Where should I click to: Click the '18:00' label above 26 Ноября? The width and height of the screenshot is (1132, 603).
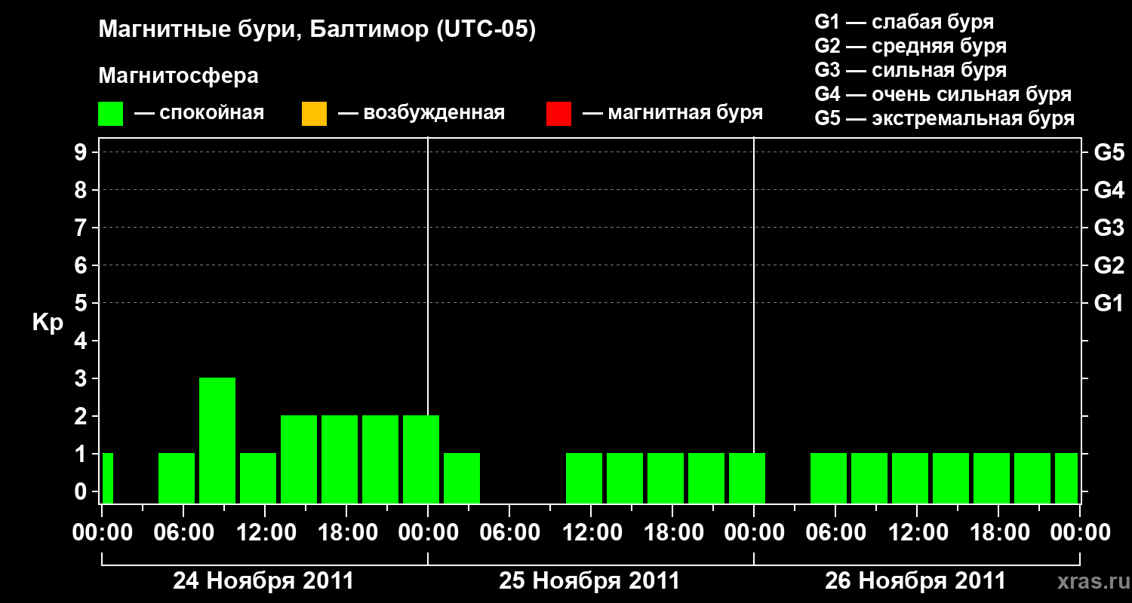[x=998, y=533]
